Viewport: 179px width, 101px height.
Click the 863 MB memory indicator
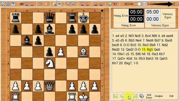pyautogui.click(x=129, y=4)
